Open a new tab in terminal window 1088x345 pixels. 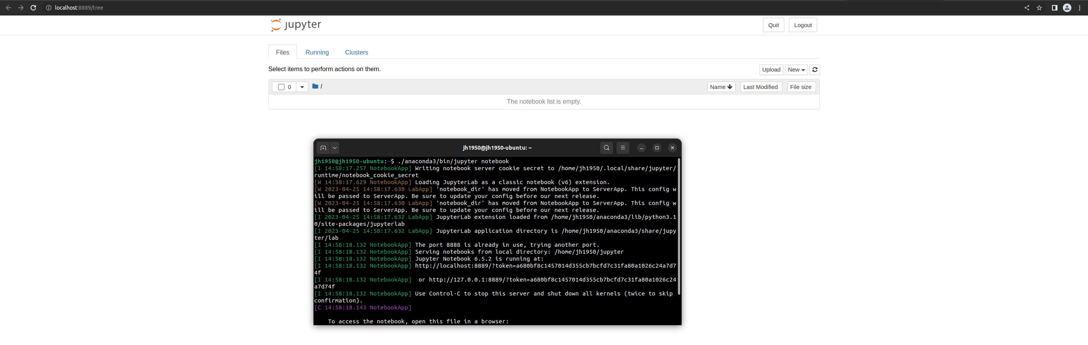(323, 148)
